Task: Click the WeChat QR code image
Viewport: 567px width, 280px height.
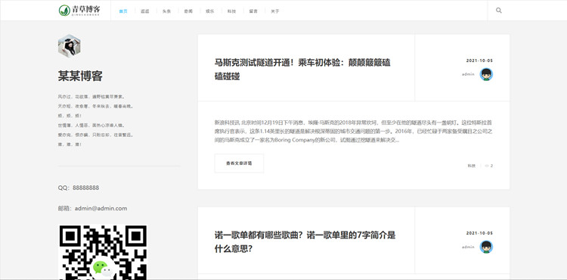Action: coord(103,253)
